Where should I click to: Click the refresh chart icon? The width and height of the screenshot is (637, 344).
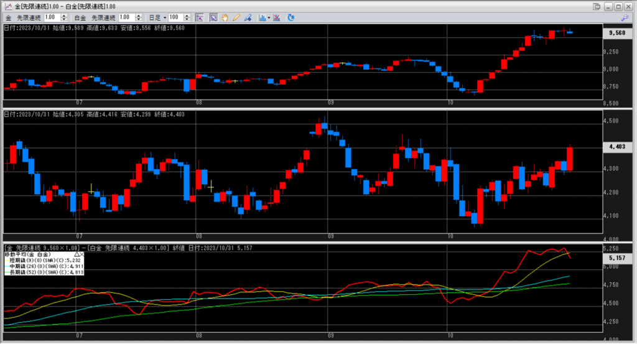point(291,17)
